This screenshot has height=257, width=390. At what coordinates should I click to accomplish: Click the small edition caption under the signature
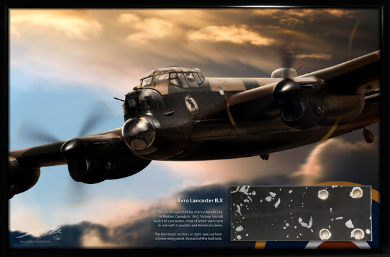pyautogui.click(x=35, y=242)
